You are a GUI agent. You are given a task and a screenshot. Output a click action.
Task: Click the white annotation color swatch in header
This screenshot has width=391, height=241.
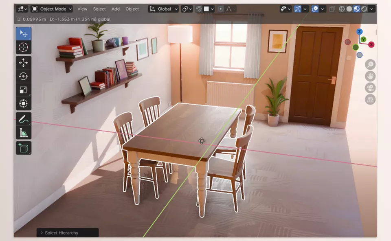point(206,9)
